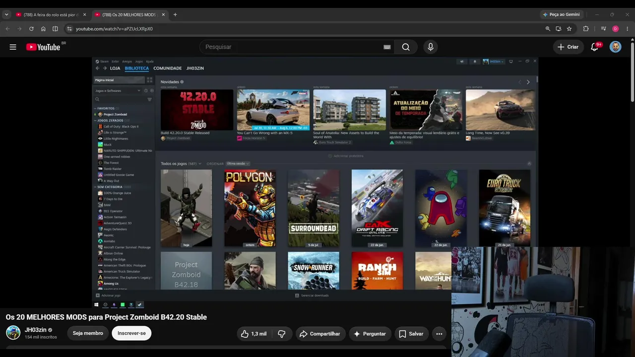This screenshot has height=357, width=635.
Task: Collapse the JOGOS ZERADOS category
Action: pos(95,120)
